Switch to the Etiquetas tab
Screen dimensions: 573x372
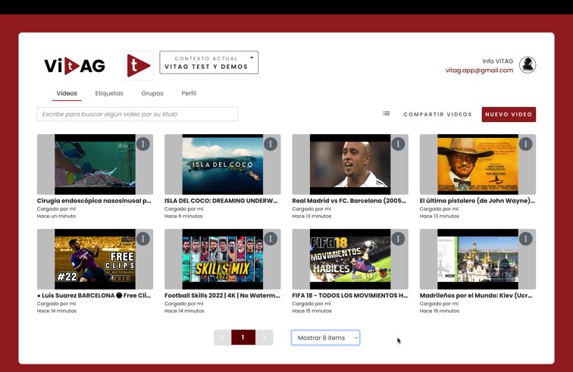coord(109,93)
